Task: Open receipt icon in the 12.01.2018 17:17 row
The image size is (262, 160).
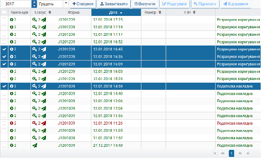Action: click(11, 34)
